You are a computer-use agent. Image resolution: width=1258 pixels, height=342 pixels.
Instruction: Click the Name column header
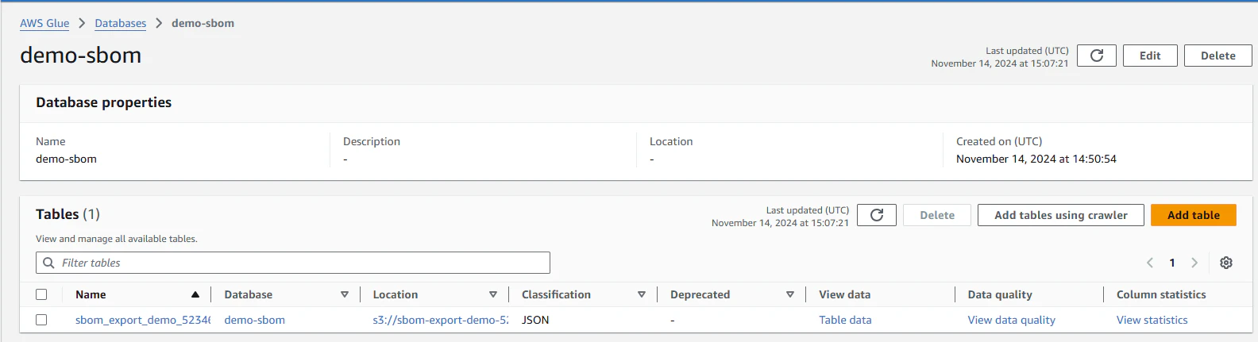pos(91,294)
